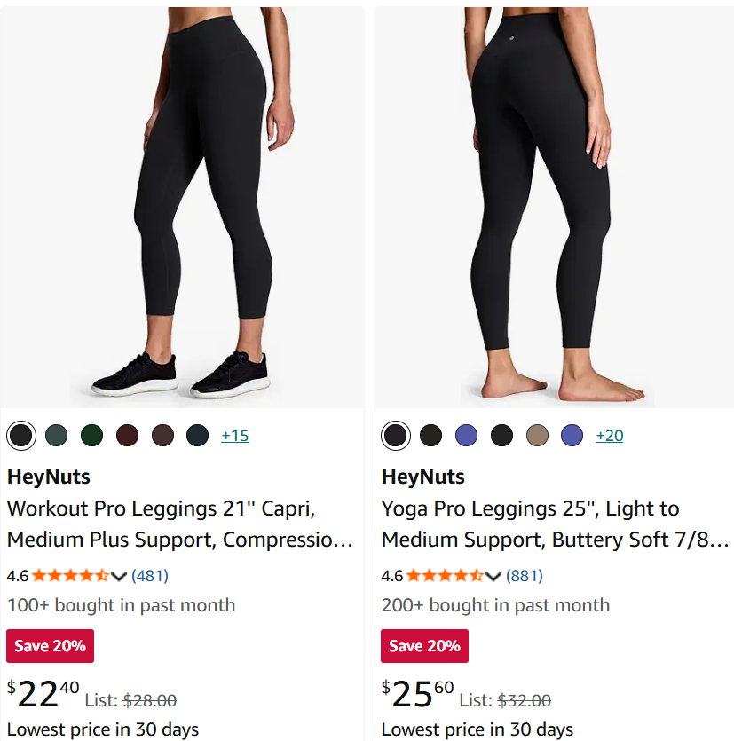Image resolution: width=734 pixels, height=741 pixels.
Task: Open Workout Pro Leggings 21" Capri title
Action: 179,524
